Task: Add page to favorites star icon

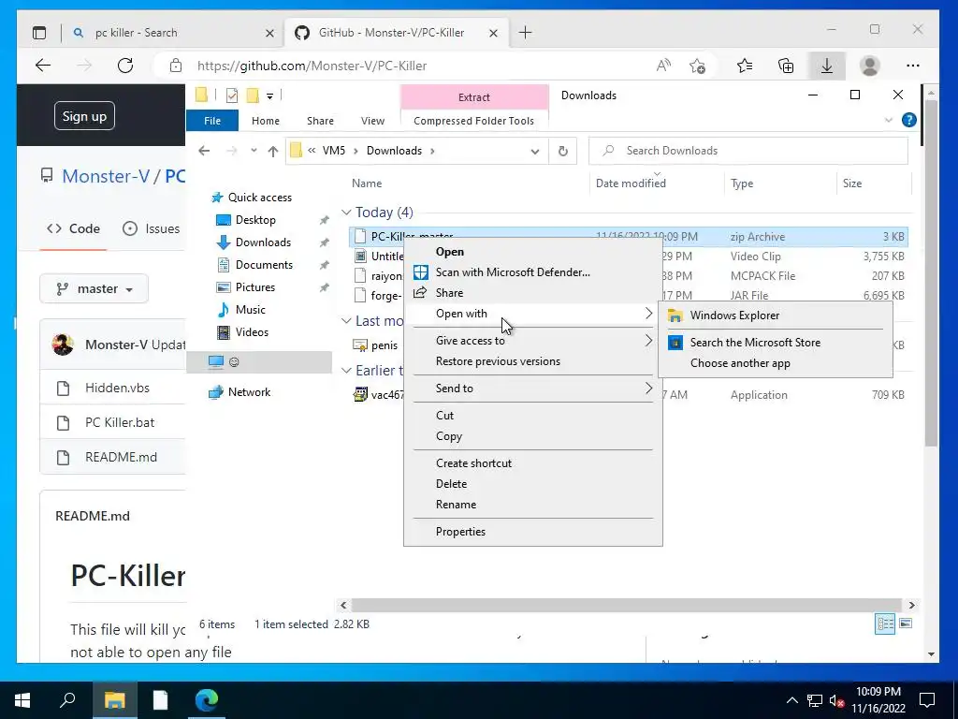Action: (x=697, y=66)
